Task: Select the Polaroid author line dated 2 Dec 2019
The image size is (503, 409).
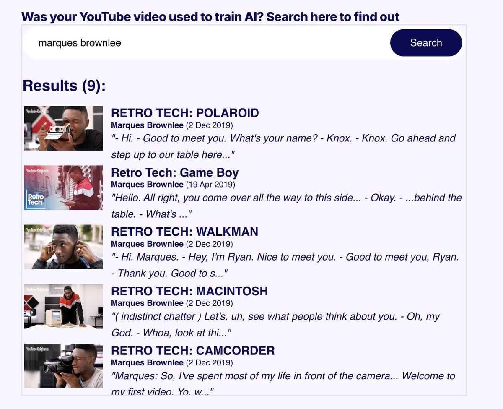Action: click(172, 125)
